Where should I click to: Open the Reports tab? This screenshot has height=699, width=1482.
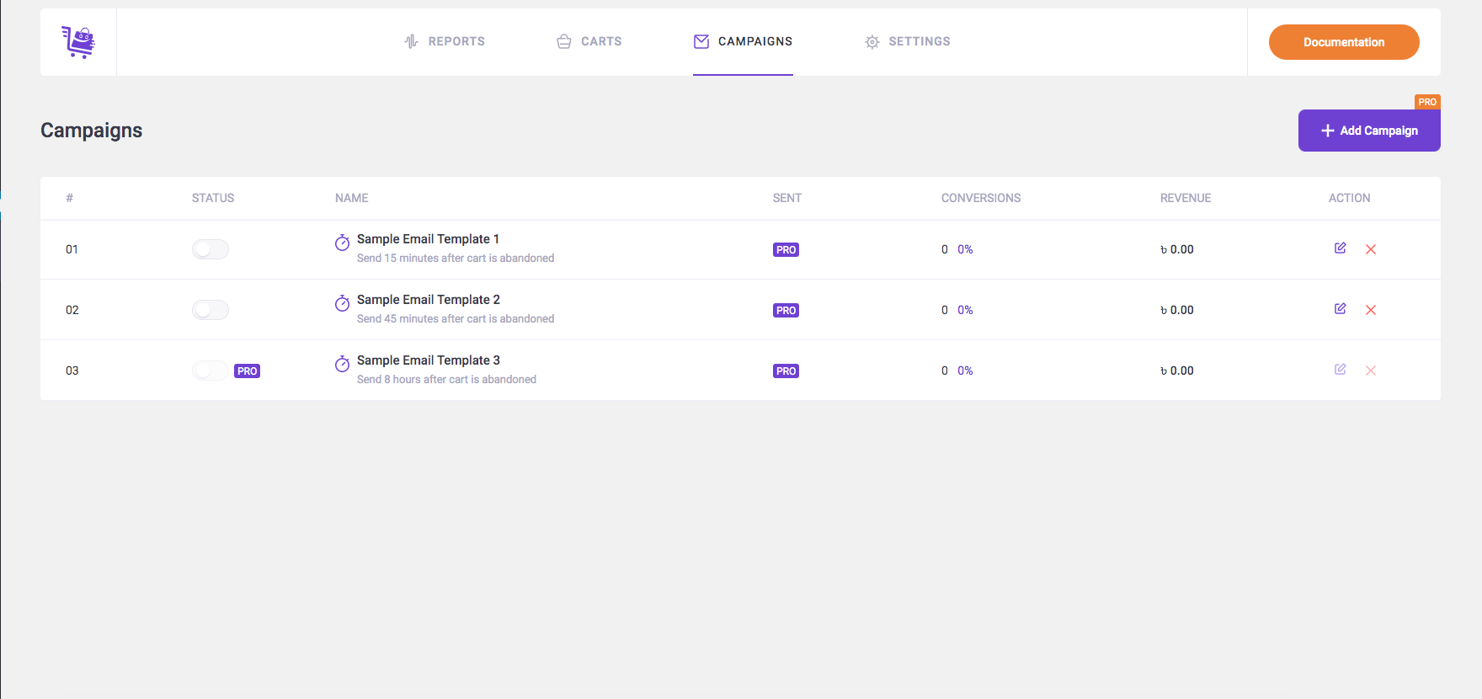pyautogui.click(x=445, y=41)
